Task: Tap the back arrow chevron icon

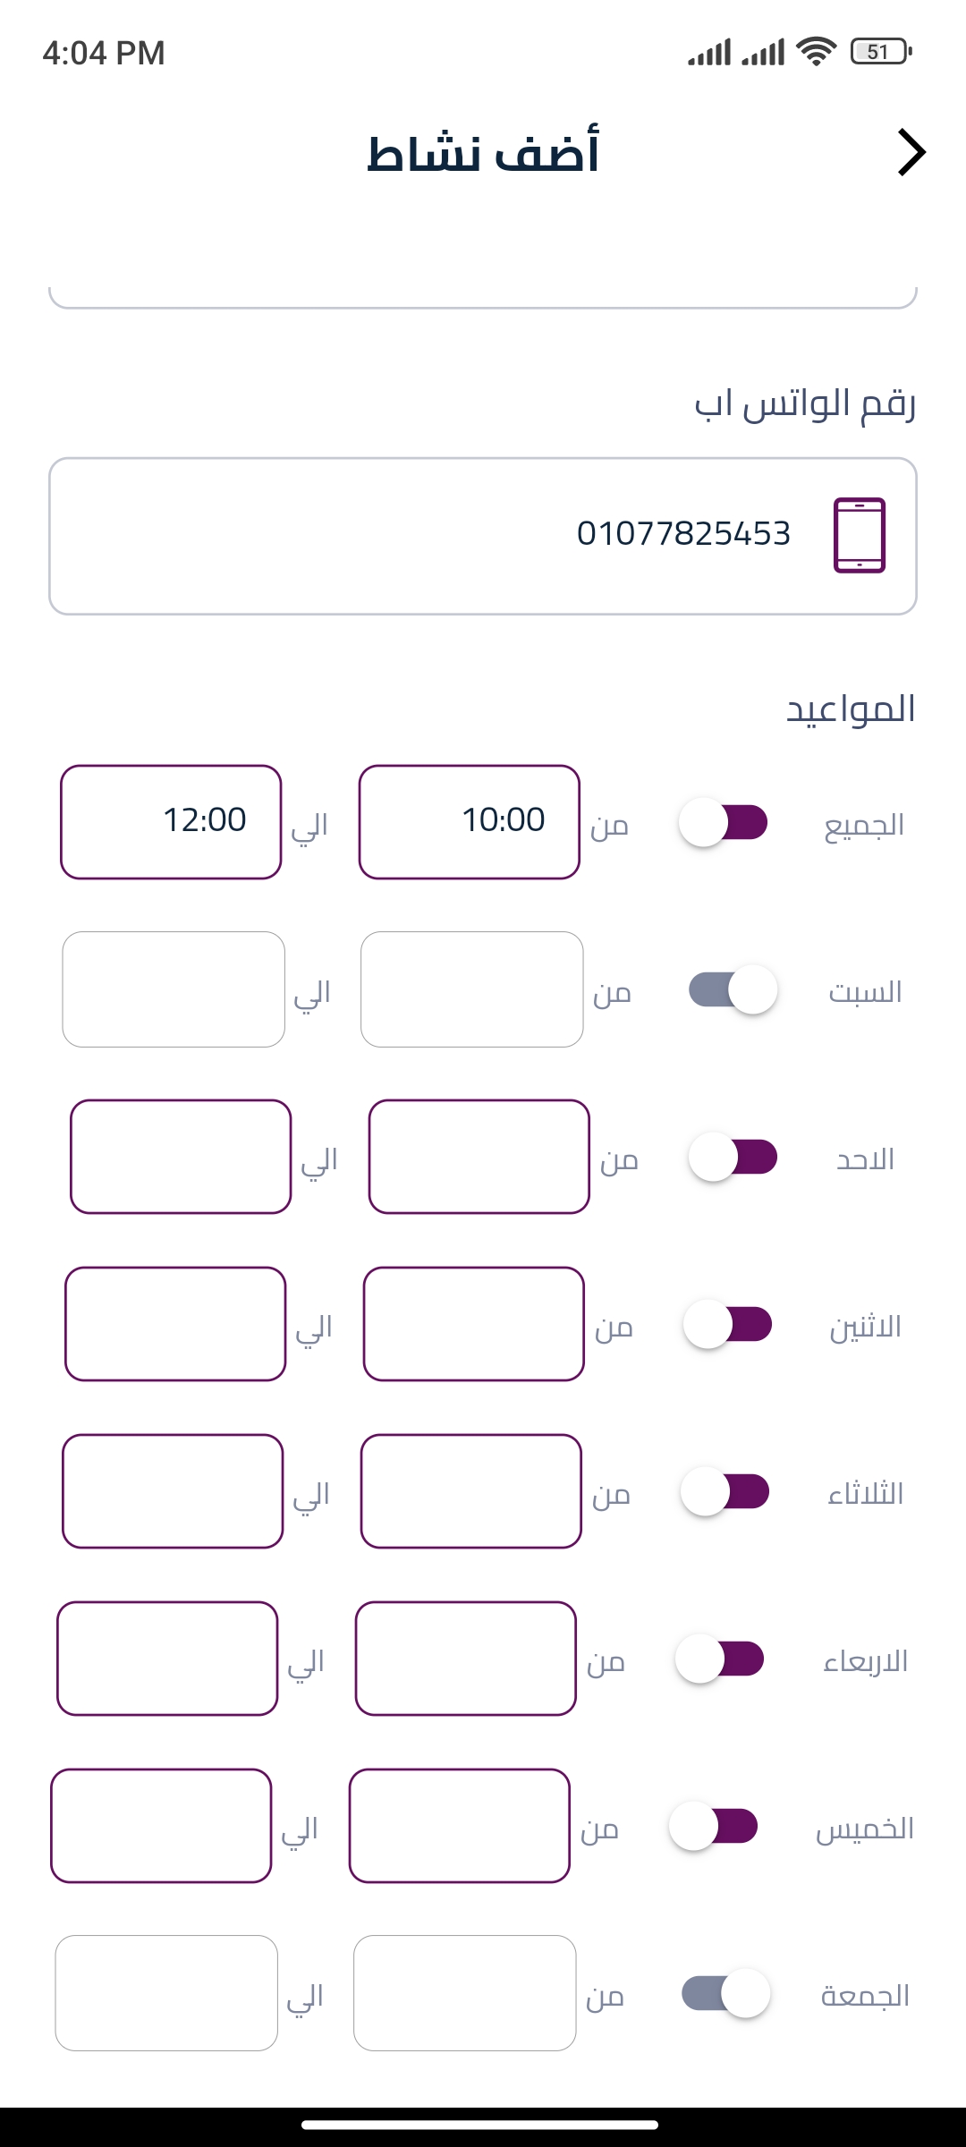Action: (x=911, y=153)
